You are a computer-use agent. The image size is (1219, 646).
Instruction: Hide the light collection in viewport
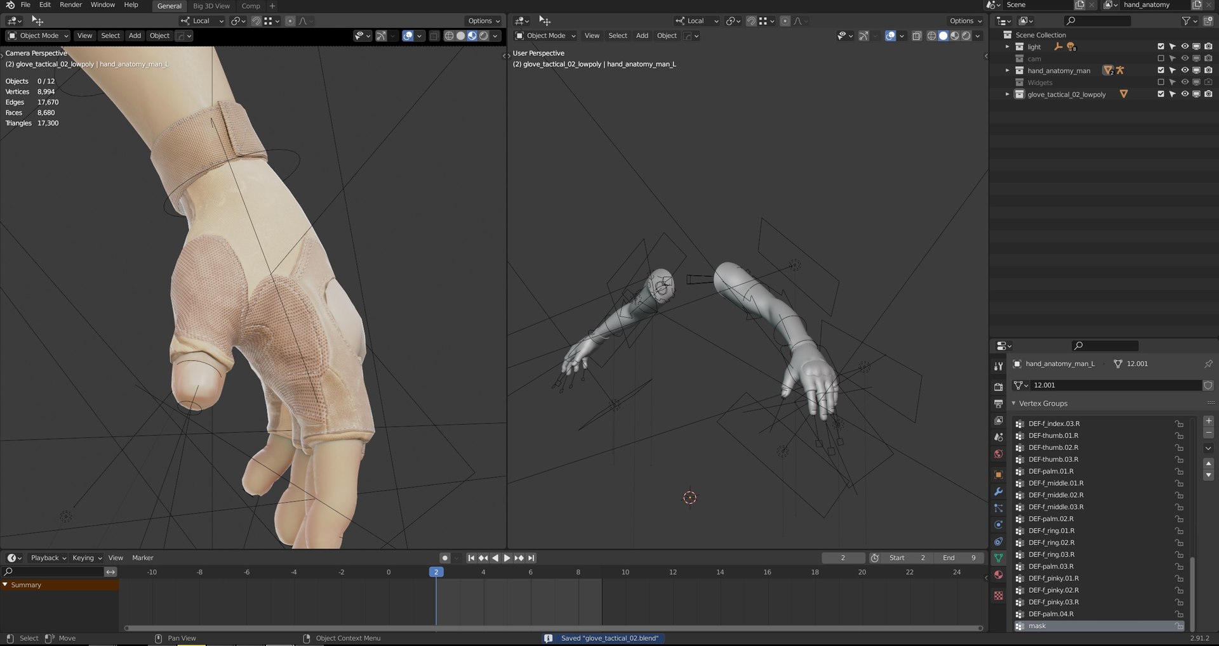[1184, 47]
